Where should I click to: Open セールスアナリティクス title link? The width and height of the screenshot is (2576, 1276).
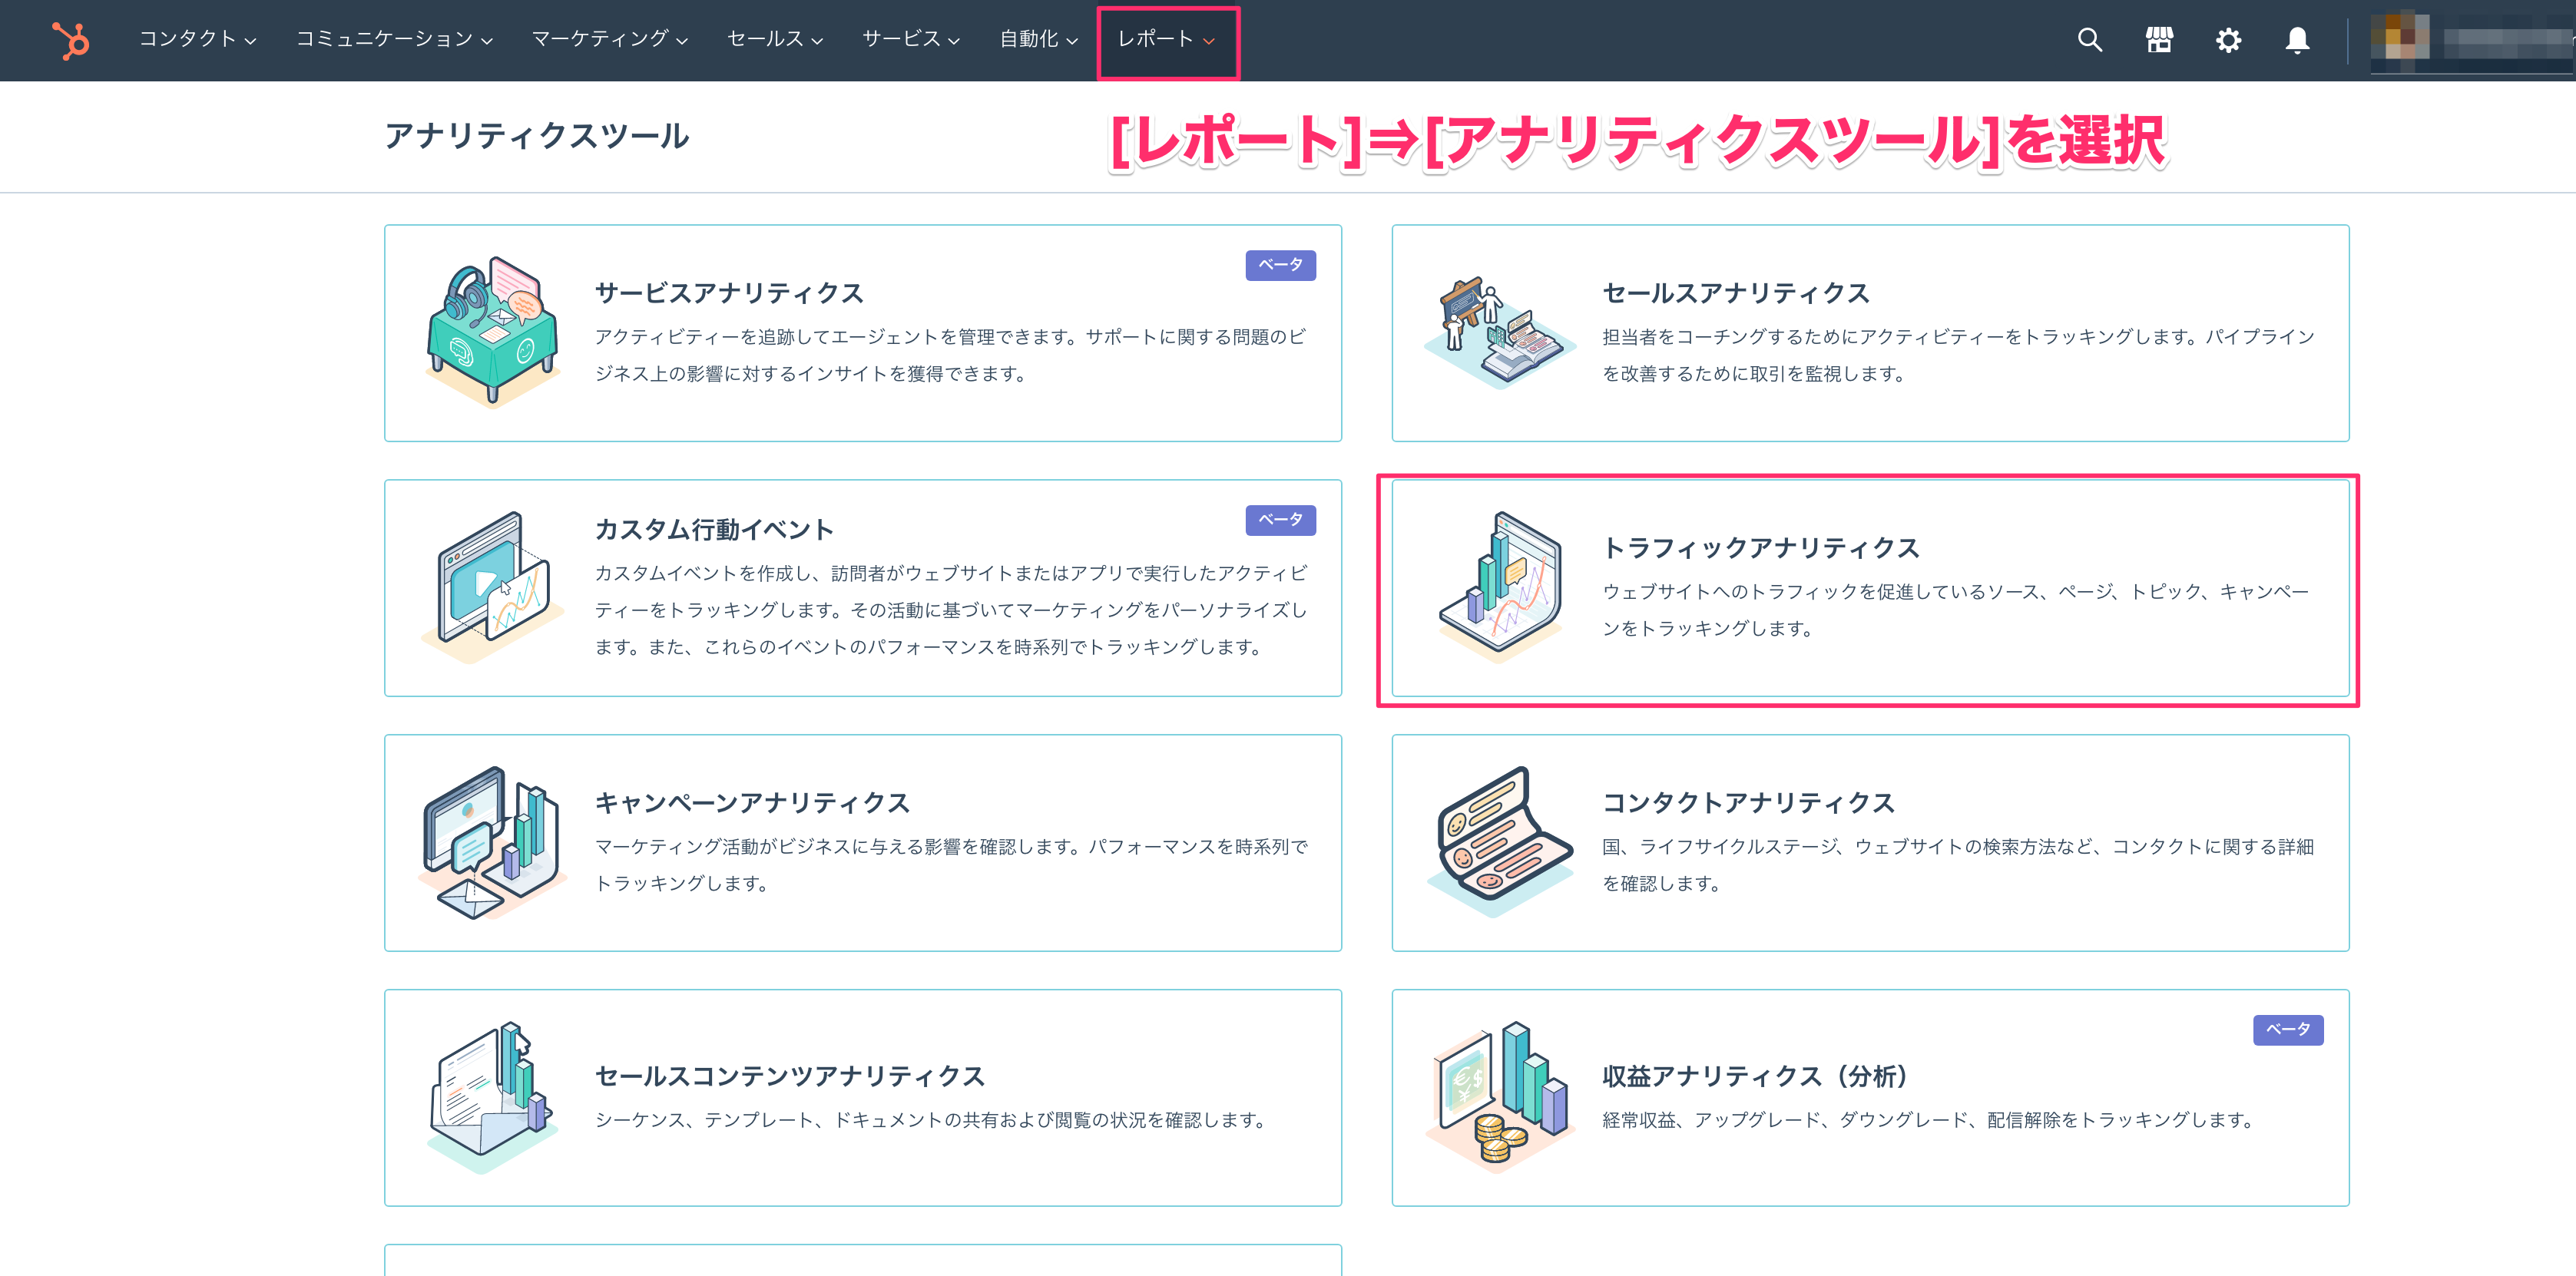(1736, 293)
